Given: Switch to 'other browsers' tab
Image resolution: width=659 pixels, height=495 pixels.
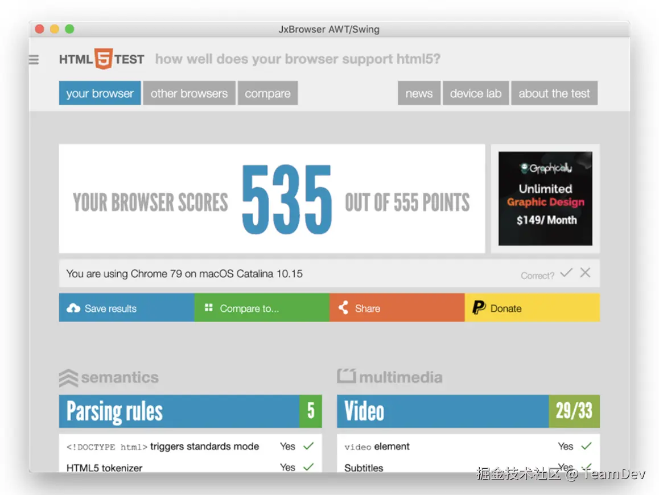Looking at the screenshot, I should (x=189, y=93).
